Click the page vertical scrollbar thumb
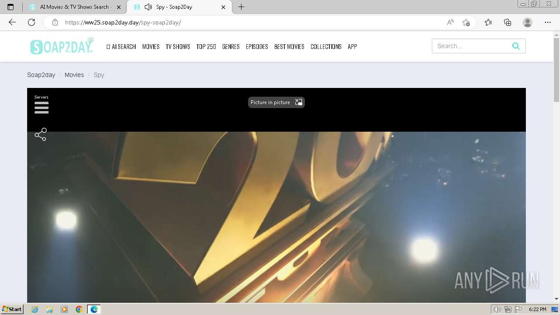Viewport: 560px width, 315px height. (556, 70)
